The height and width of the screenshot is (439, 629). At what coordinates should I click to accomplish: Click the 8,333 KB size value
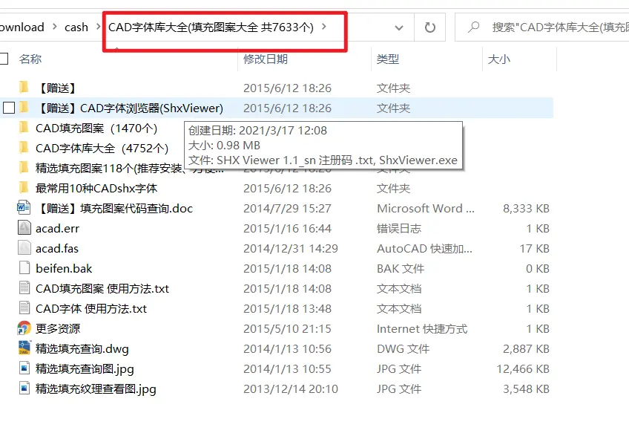[526, 209]
